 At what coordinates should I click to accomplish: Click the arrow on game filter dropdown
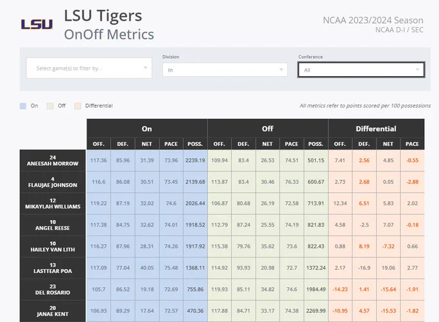[x=145, y=68]
